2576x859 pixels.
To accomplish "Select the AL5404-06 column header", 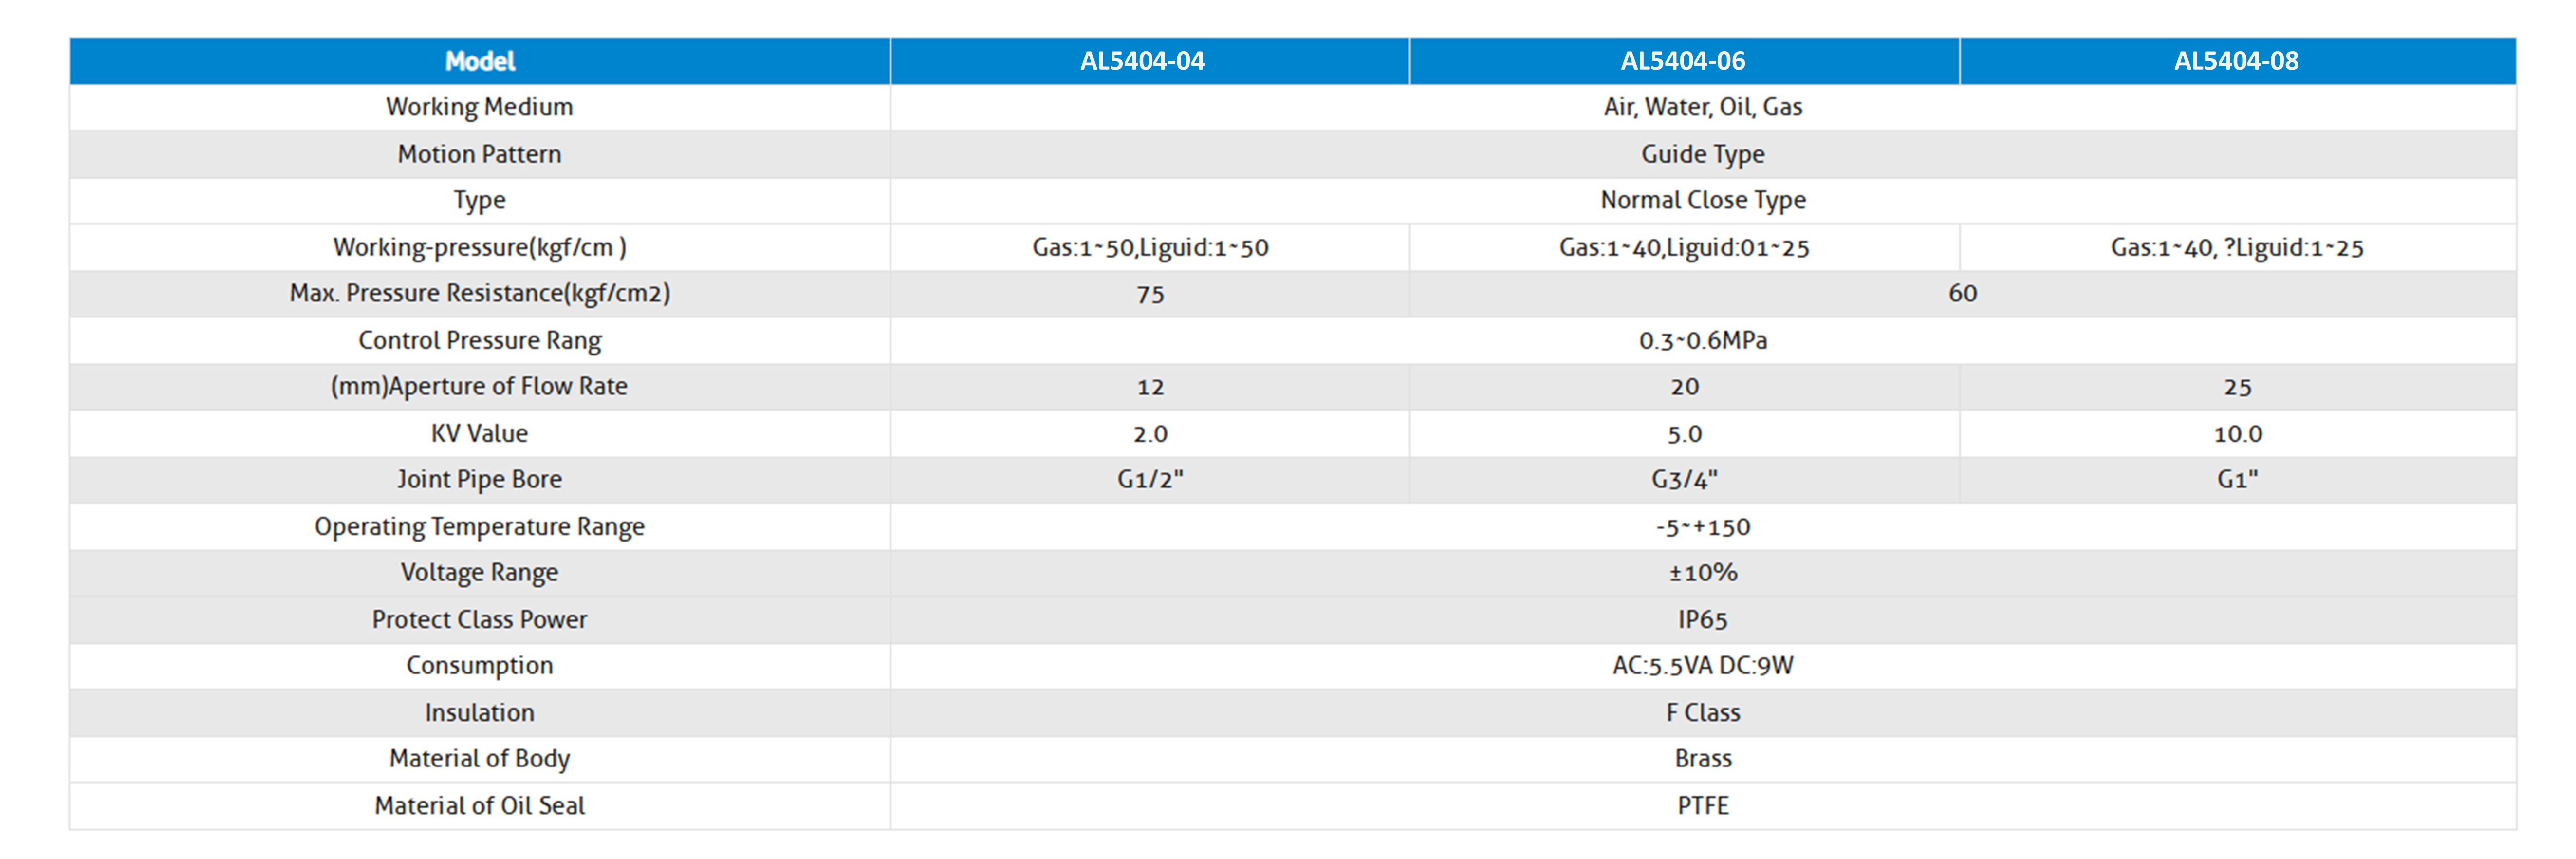I will click(1684, 61).
